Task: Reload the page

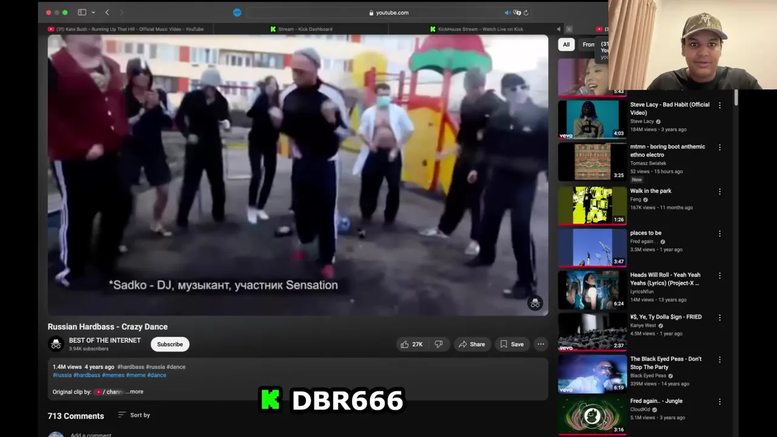Action: click(x=526, y=12)
